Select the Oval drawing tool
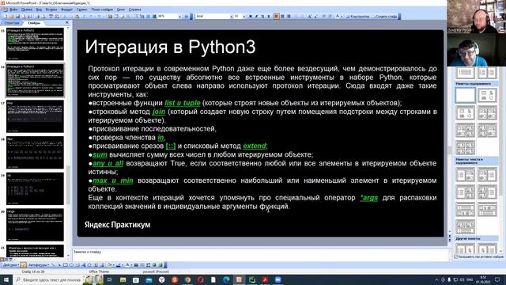This screenshot has height=285, width=506. pyautogui.click(x=71, y=265)
